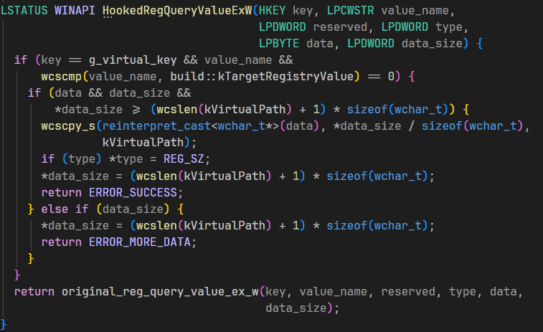543x332 pixels.
Task: Click the else keyword
Action: point(54,209)
